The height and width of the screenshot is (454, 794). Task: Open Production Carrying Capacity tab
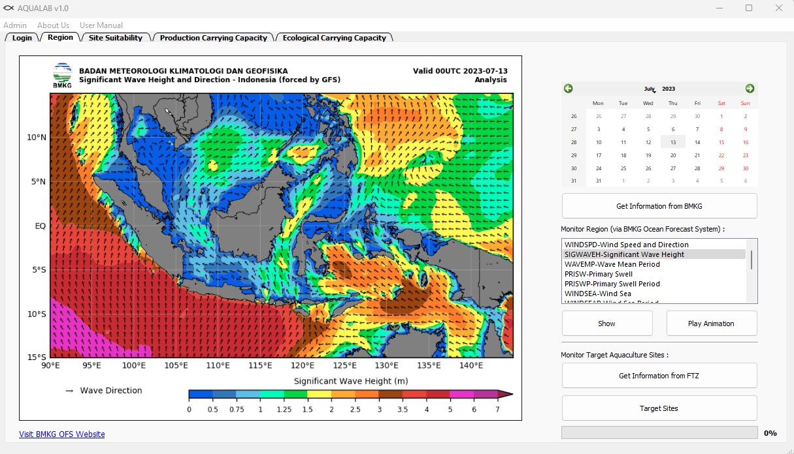click(213, 38)
